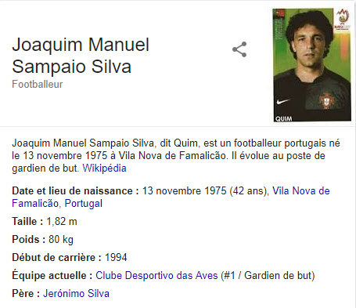Follow the Portugal link
The height and width of the screenshot is (308, 356).
(84, 204)
